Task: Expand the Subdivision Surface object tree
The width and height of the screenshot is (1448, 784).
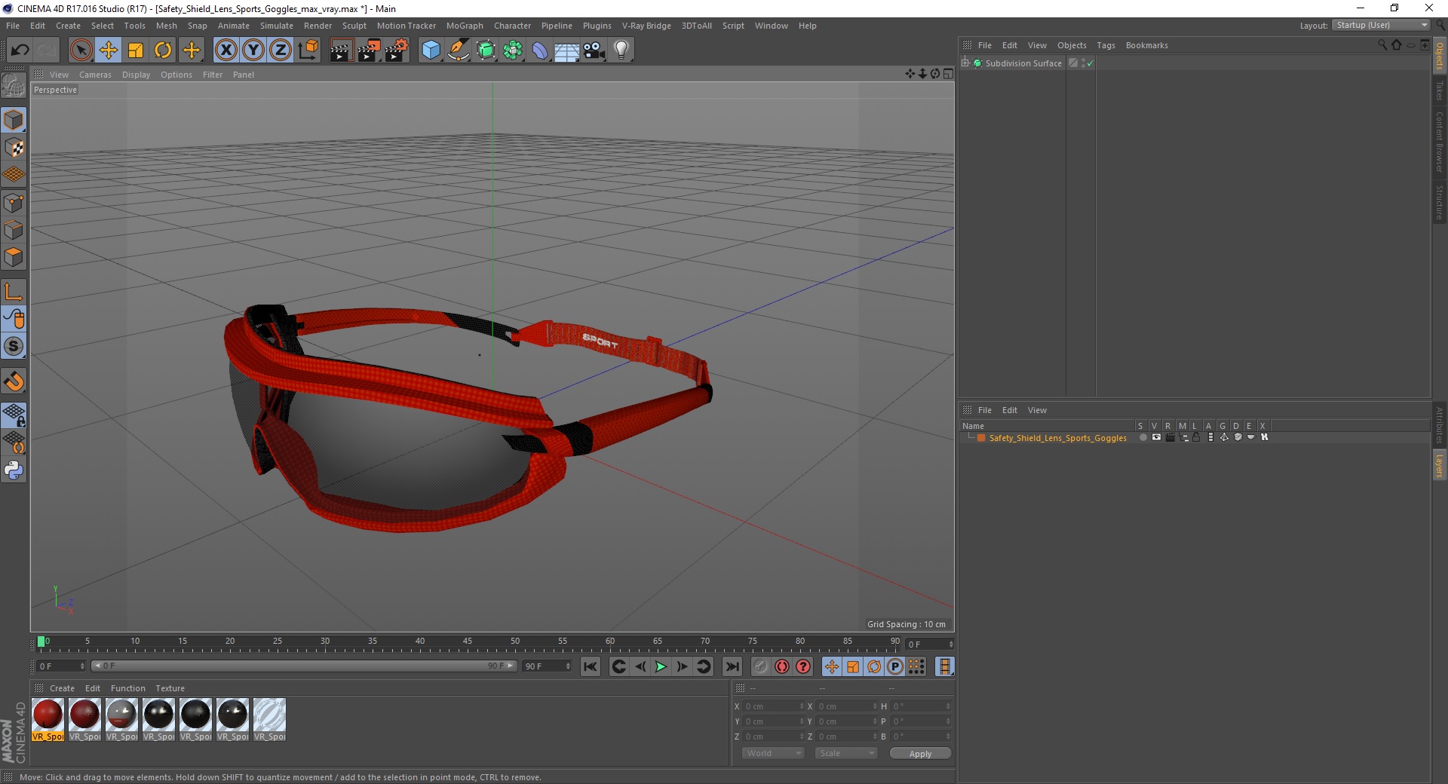Action: tap(965, 63)
